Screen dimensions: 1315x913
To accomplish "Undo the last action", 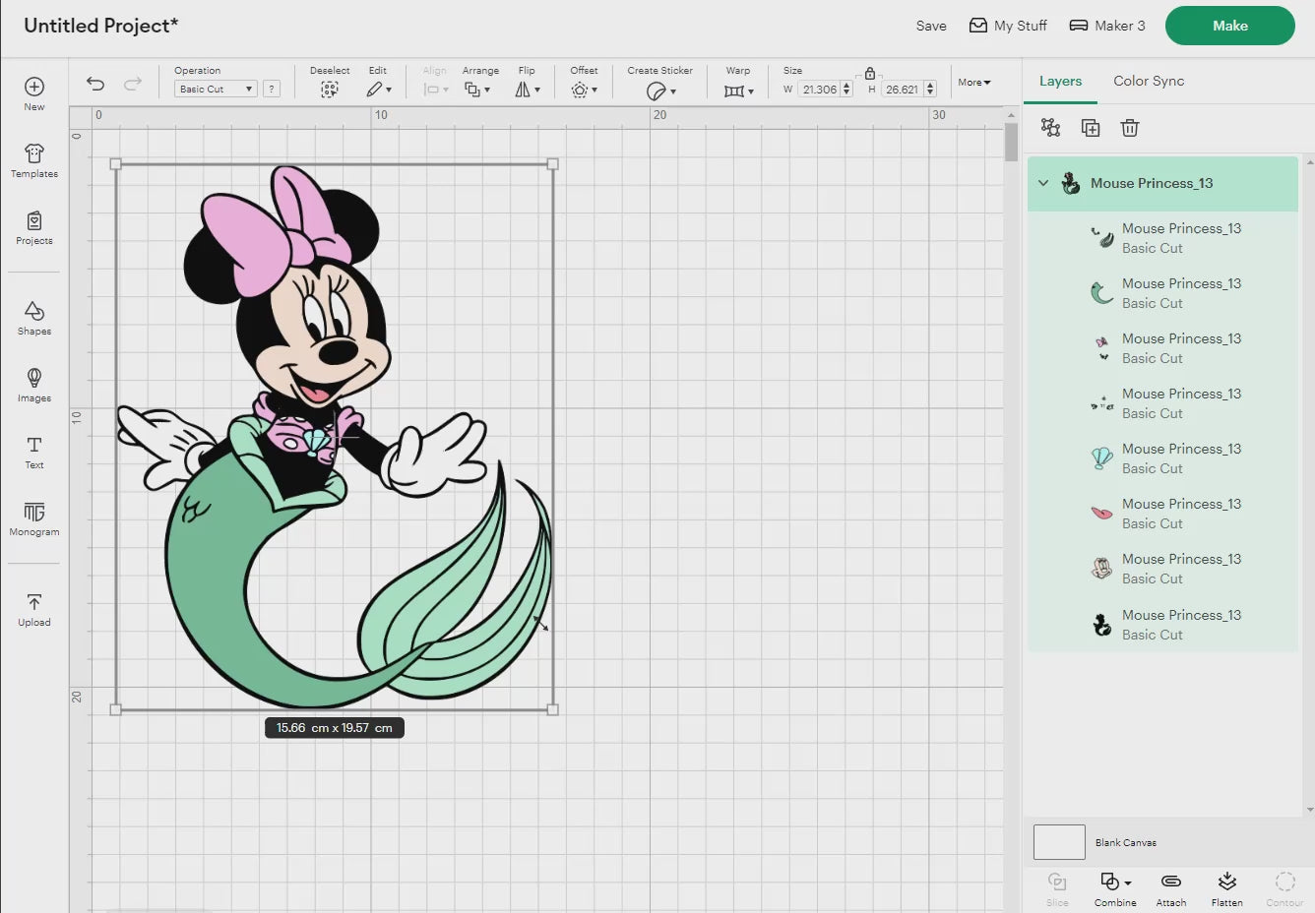I will [x=95, y=84].
